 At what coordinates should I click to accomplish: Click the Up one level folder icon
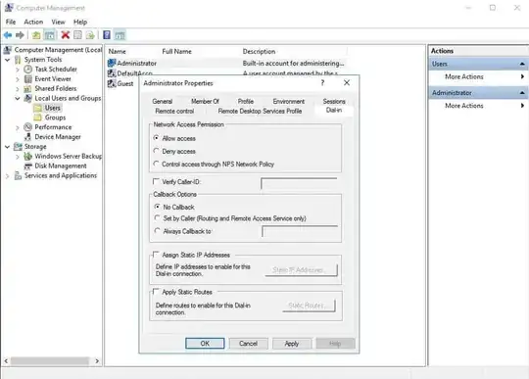(x=36, y=35)
